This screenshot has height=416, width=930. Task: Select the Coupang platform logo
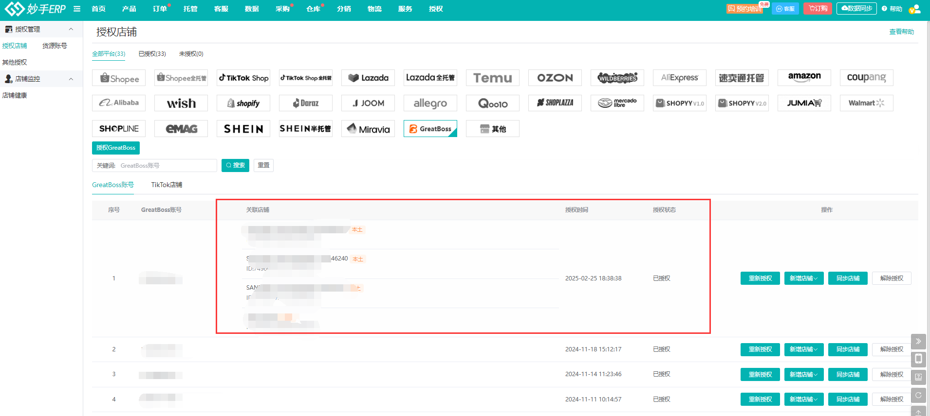click(x=867, y=78)
